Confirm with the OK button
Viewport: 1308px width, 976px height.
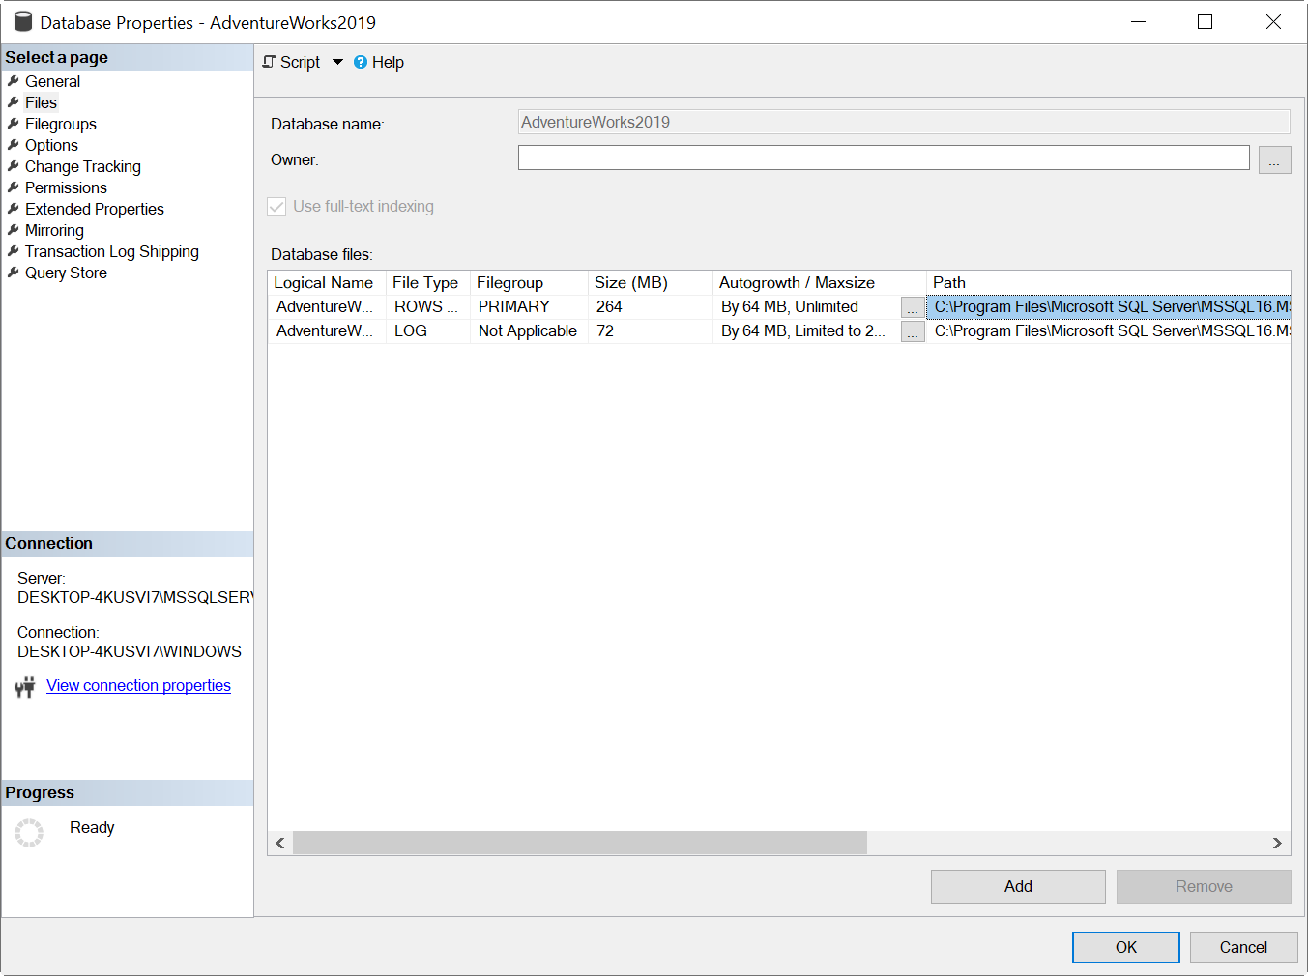pyautogui.click(x=1126, y=947)
